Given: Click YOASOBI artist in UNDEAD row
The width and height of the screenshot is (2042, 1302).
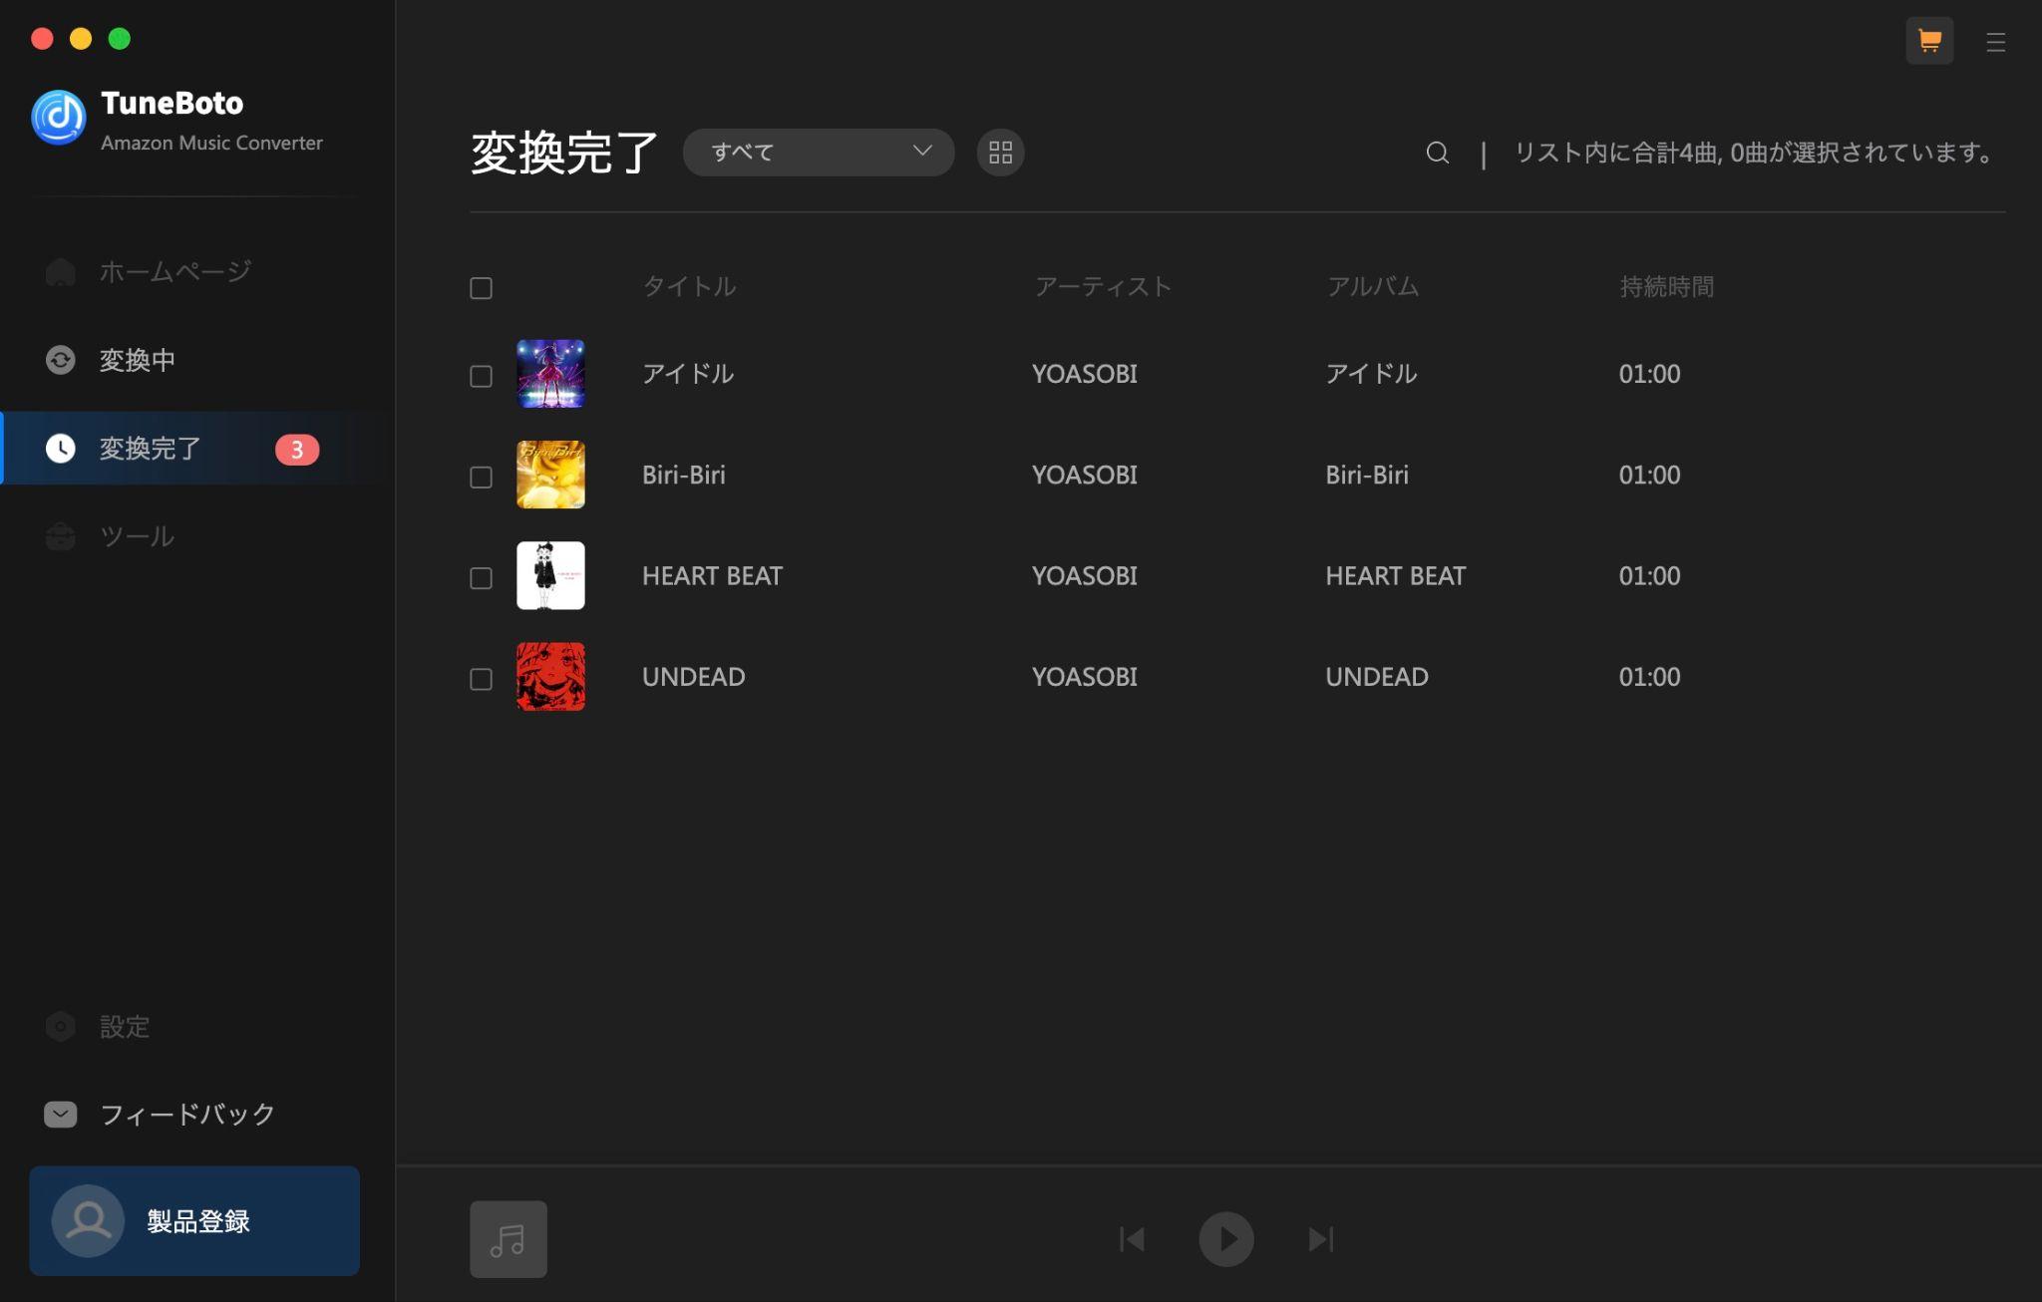Looking at the screenshot, I should [x=1085, y=676].
